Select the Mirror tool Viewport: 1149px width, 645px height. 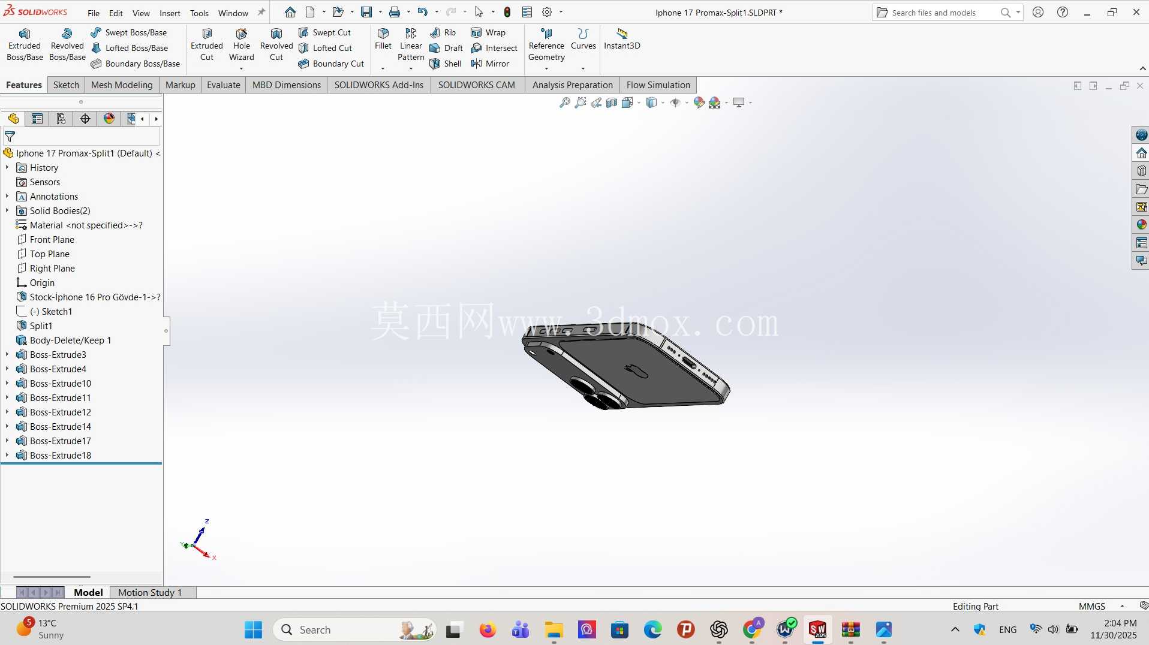pos(490,64)
